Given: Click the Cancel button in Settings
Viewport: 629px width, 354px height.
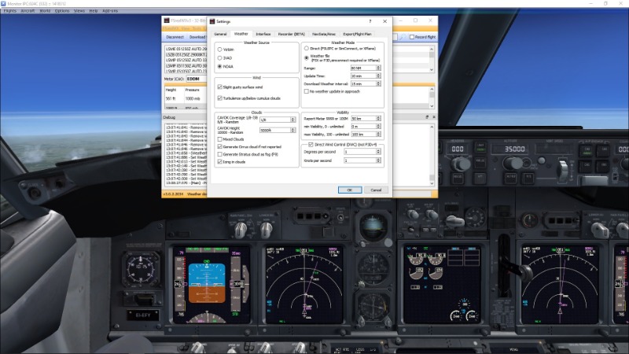Looking at the screenshot, I should pos(377,190).
